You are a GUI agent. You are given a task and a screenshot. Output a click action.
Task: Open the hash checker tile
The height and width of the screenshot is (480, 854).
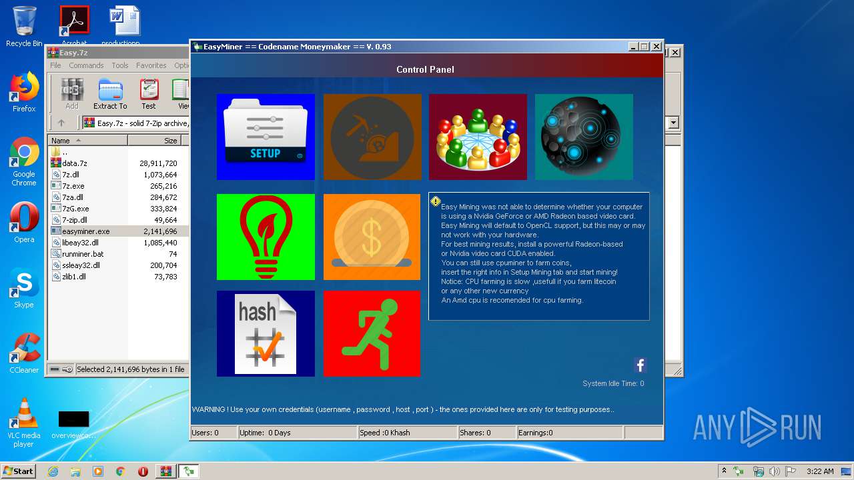[x=266, y=333]
